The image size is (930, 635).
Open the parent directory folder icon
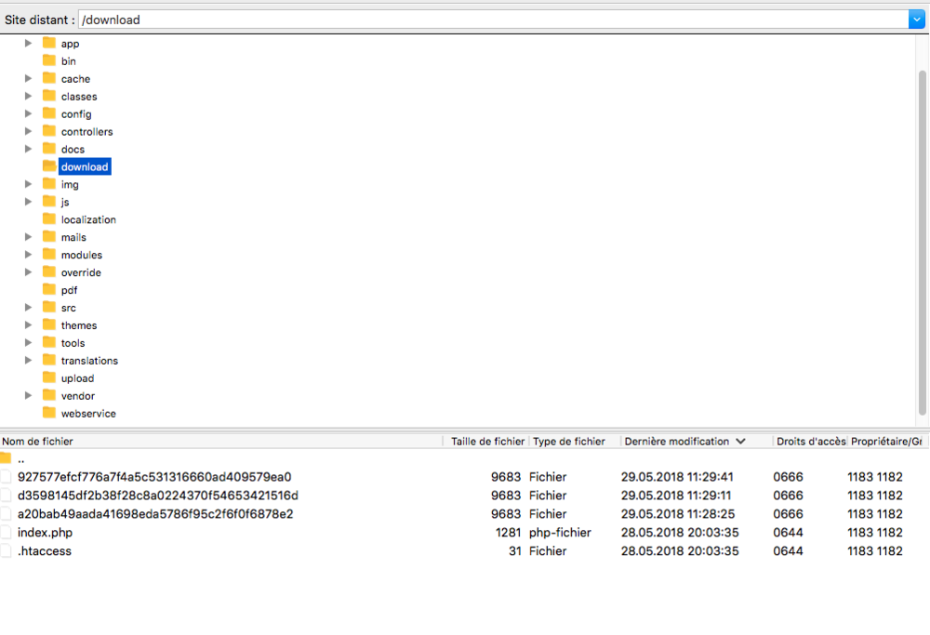tap(7, 457)
